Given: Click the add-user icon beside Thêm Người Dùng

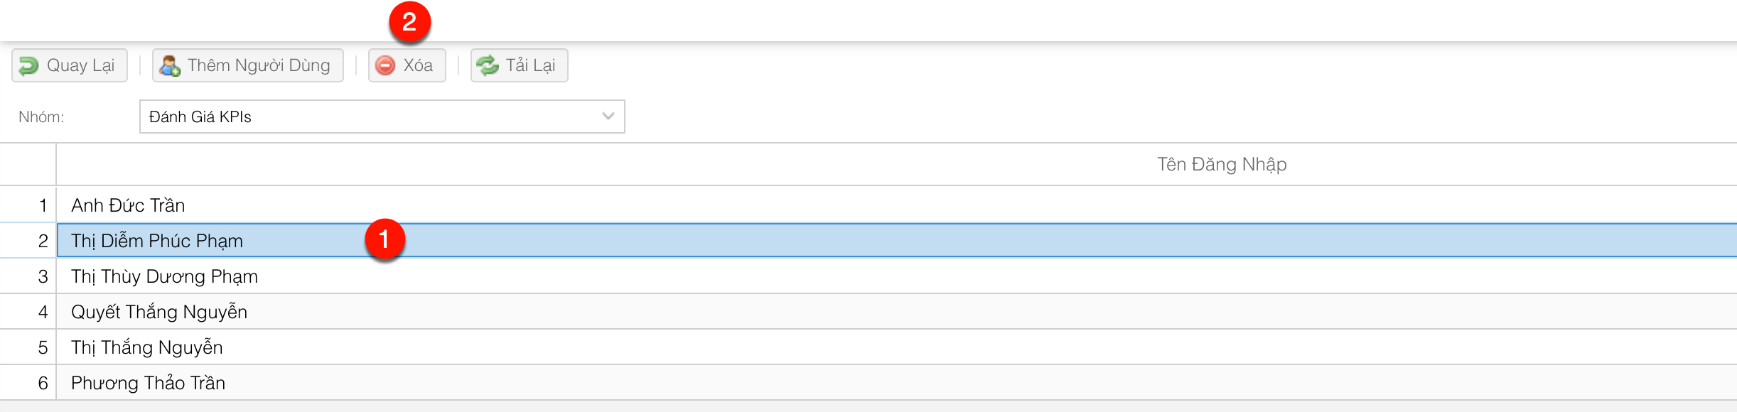Looking at the screenshot, I should tap(169, 66).
